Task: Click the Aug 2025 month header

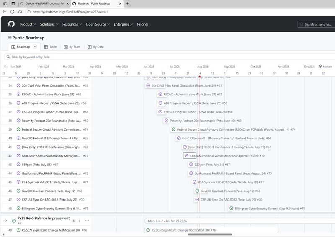Action: pos(203,67)
